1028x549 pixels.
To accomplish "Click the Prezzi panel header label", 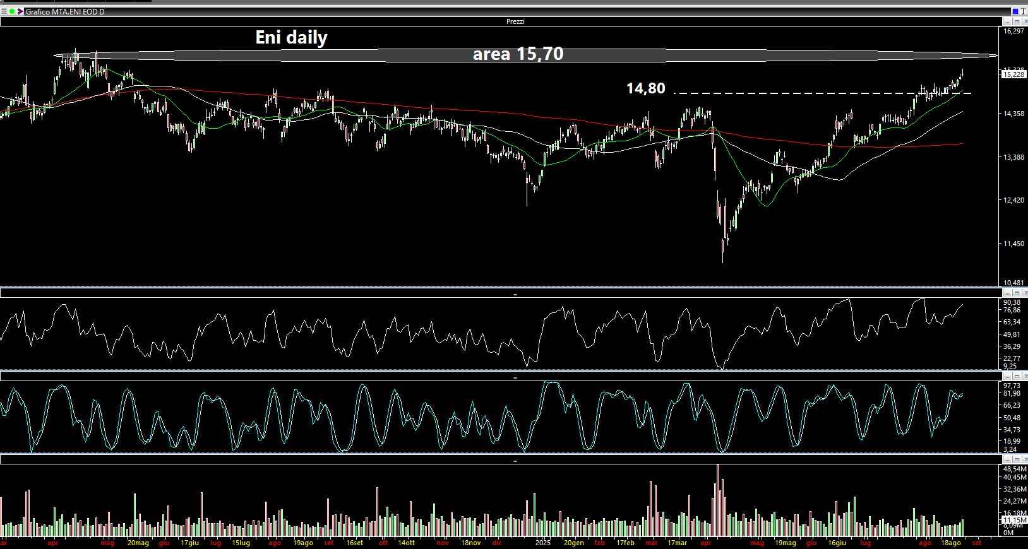I will pyautogui.click(x=515, y=21).
